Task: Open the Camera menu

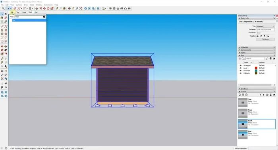Action: [x=19, y=5]
